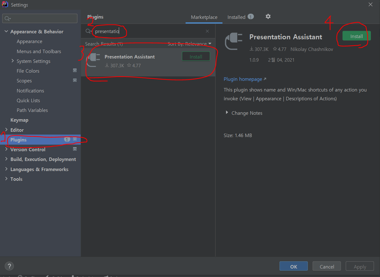Confirm settings with the OK button
This screenshot has height=277, width=380.
tap(294, 266)
